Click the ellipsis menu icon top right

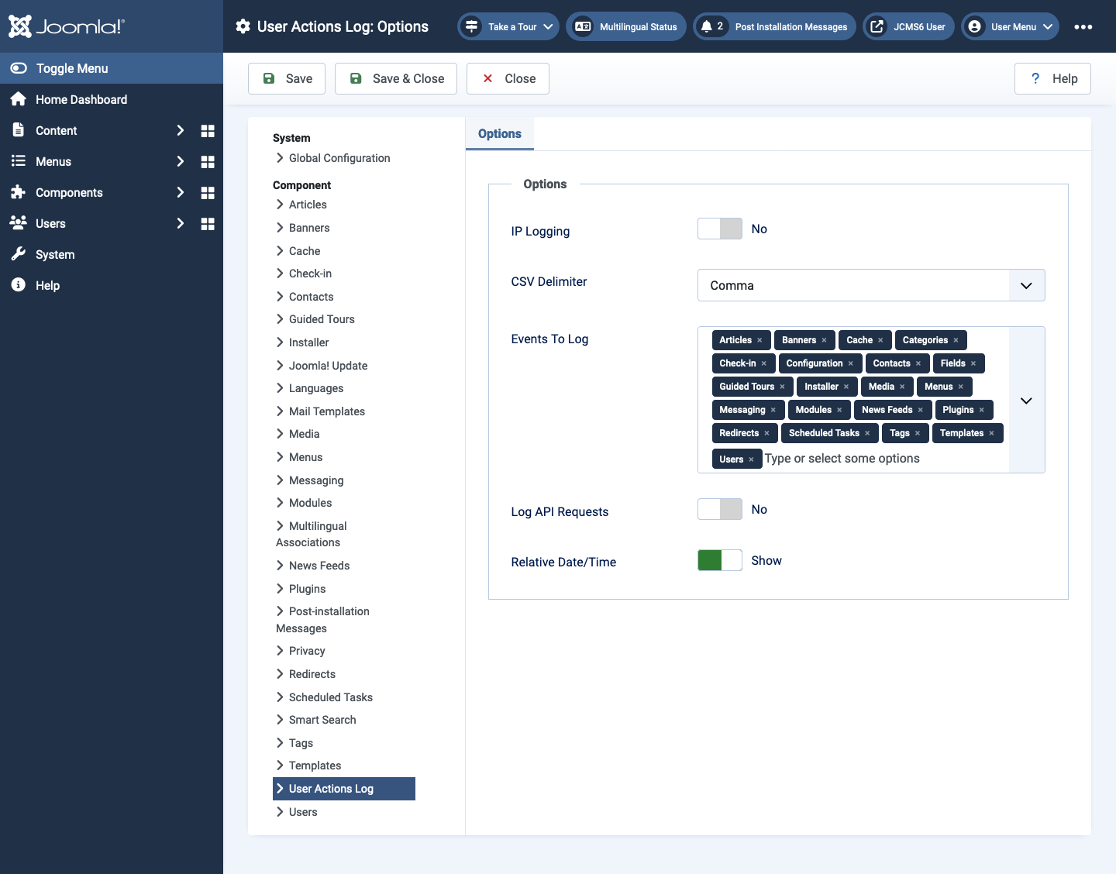(1083, 26)
